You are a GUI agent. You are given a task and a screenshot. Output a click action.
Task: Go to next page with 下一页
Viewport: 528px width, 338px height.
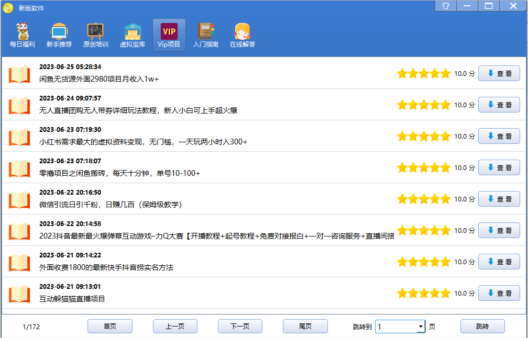coord(240,326)
